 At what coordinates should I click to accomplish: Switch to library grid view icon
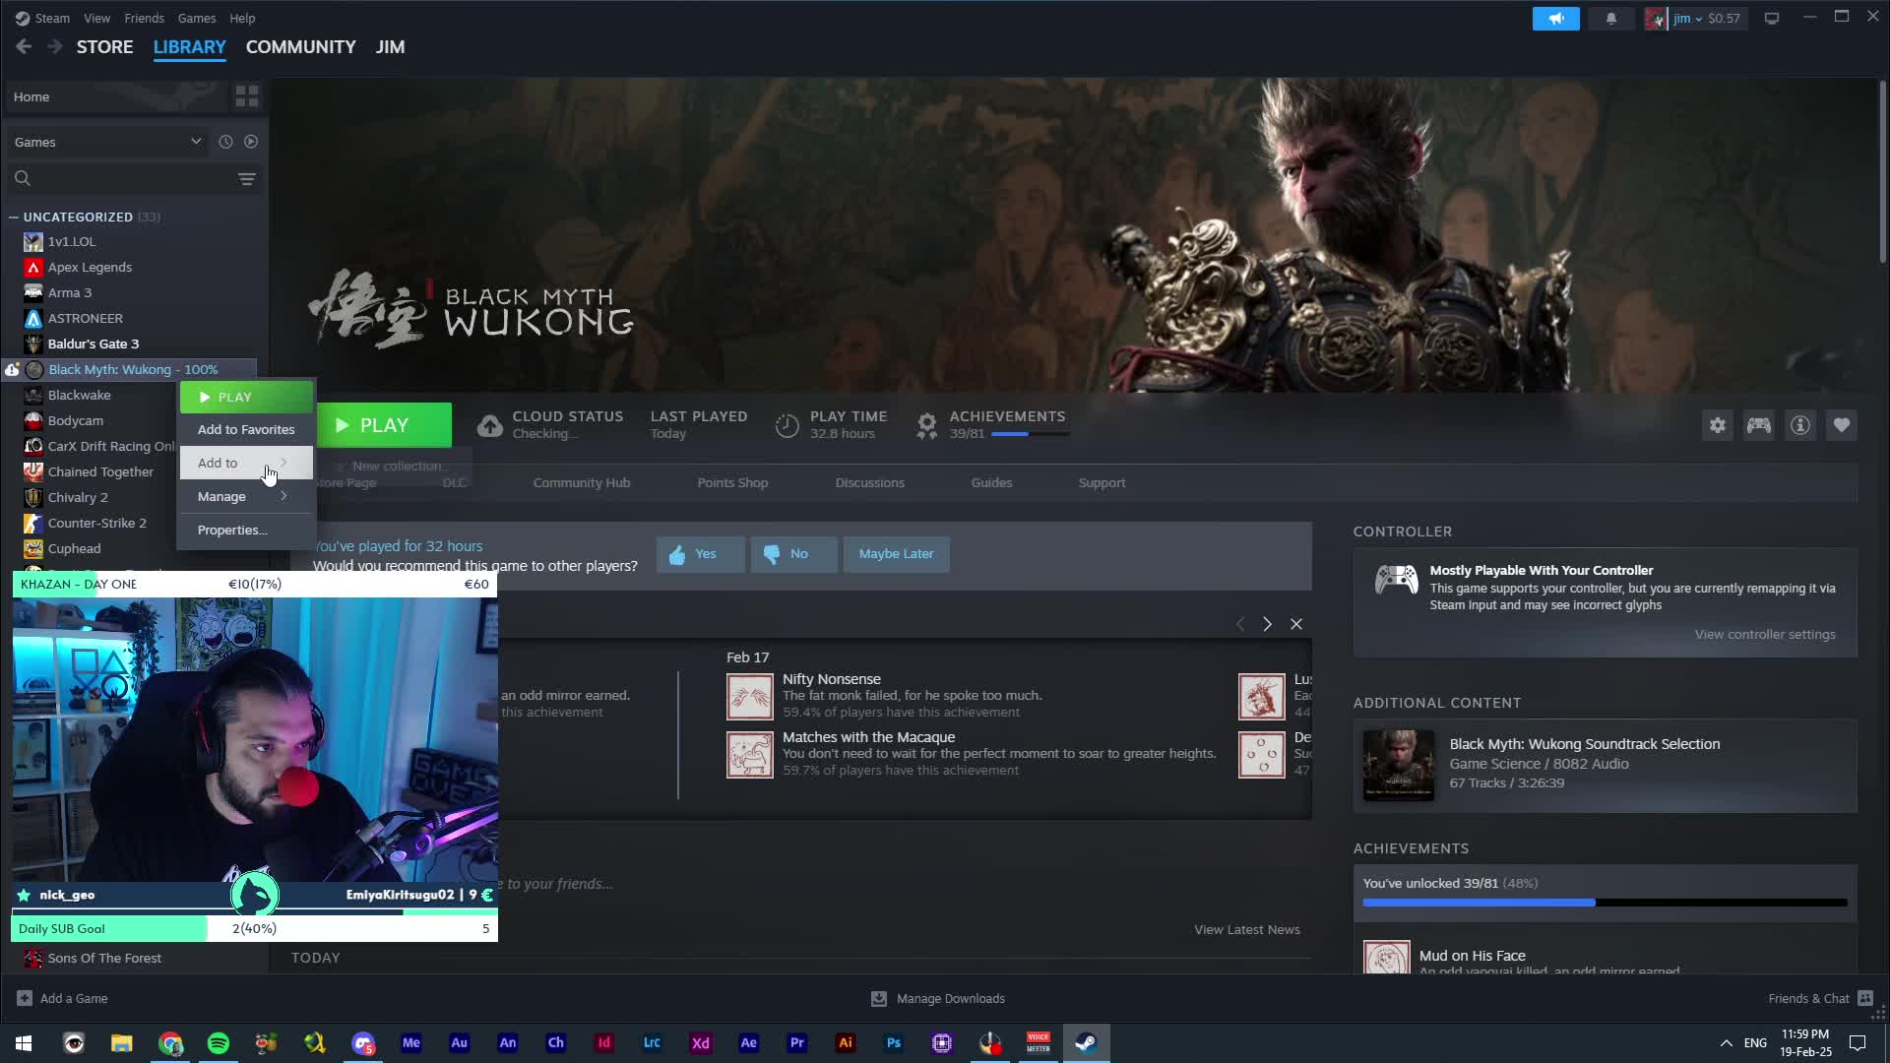246,96
